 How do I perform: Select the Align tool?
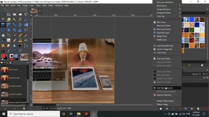click(9, 14)
